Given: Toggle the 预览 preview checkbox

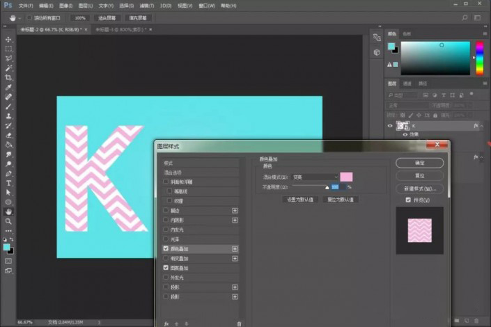Looking at the screenshot, I should pyautogui.click(x=408, y=200).
